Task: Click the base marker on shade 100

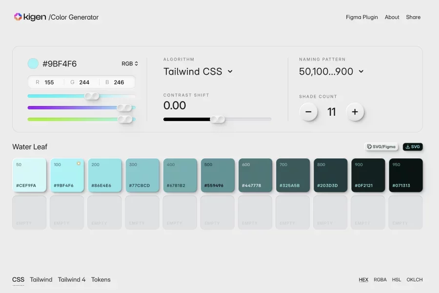Action: pyautogui.click(x=79, y=164)
